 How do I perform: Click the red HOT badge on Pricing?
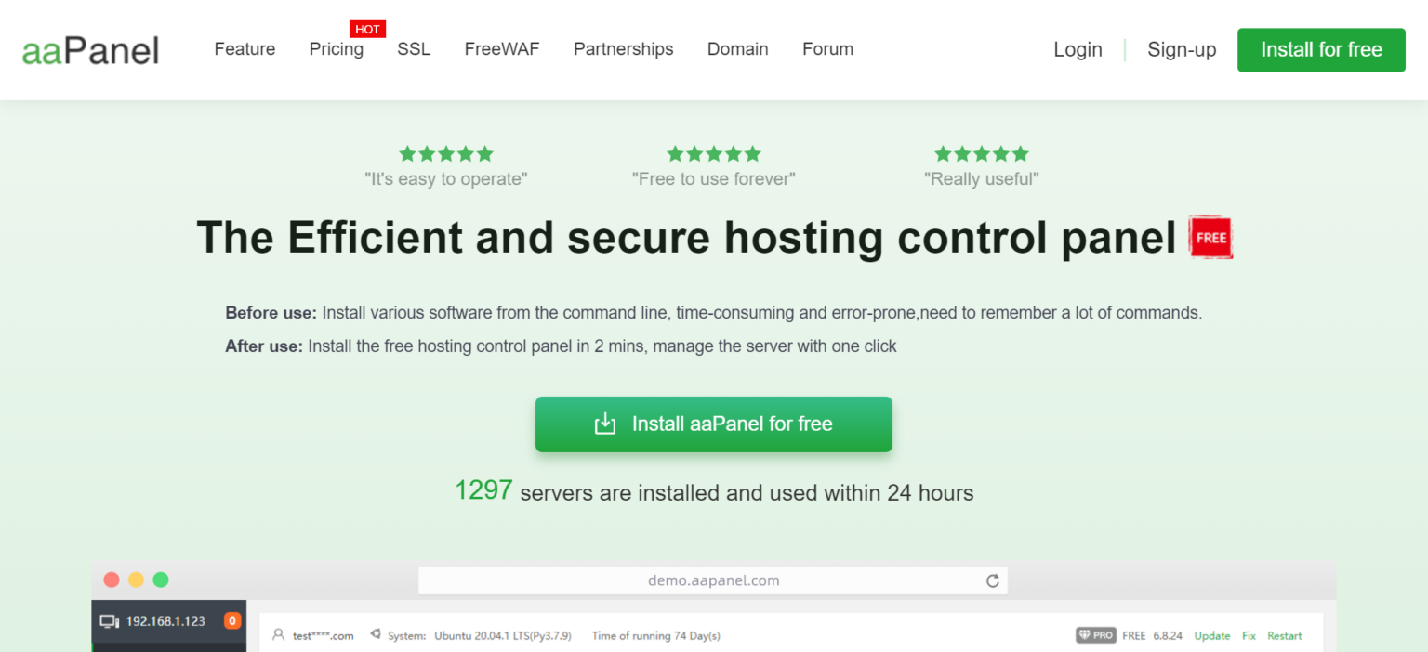[x=367, y=29]
